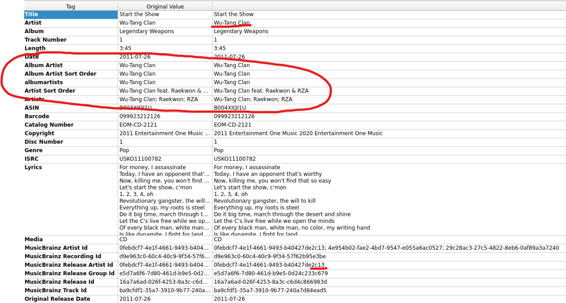
Task: Click the Original Release Date tag label
Action: coord(57,299)
